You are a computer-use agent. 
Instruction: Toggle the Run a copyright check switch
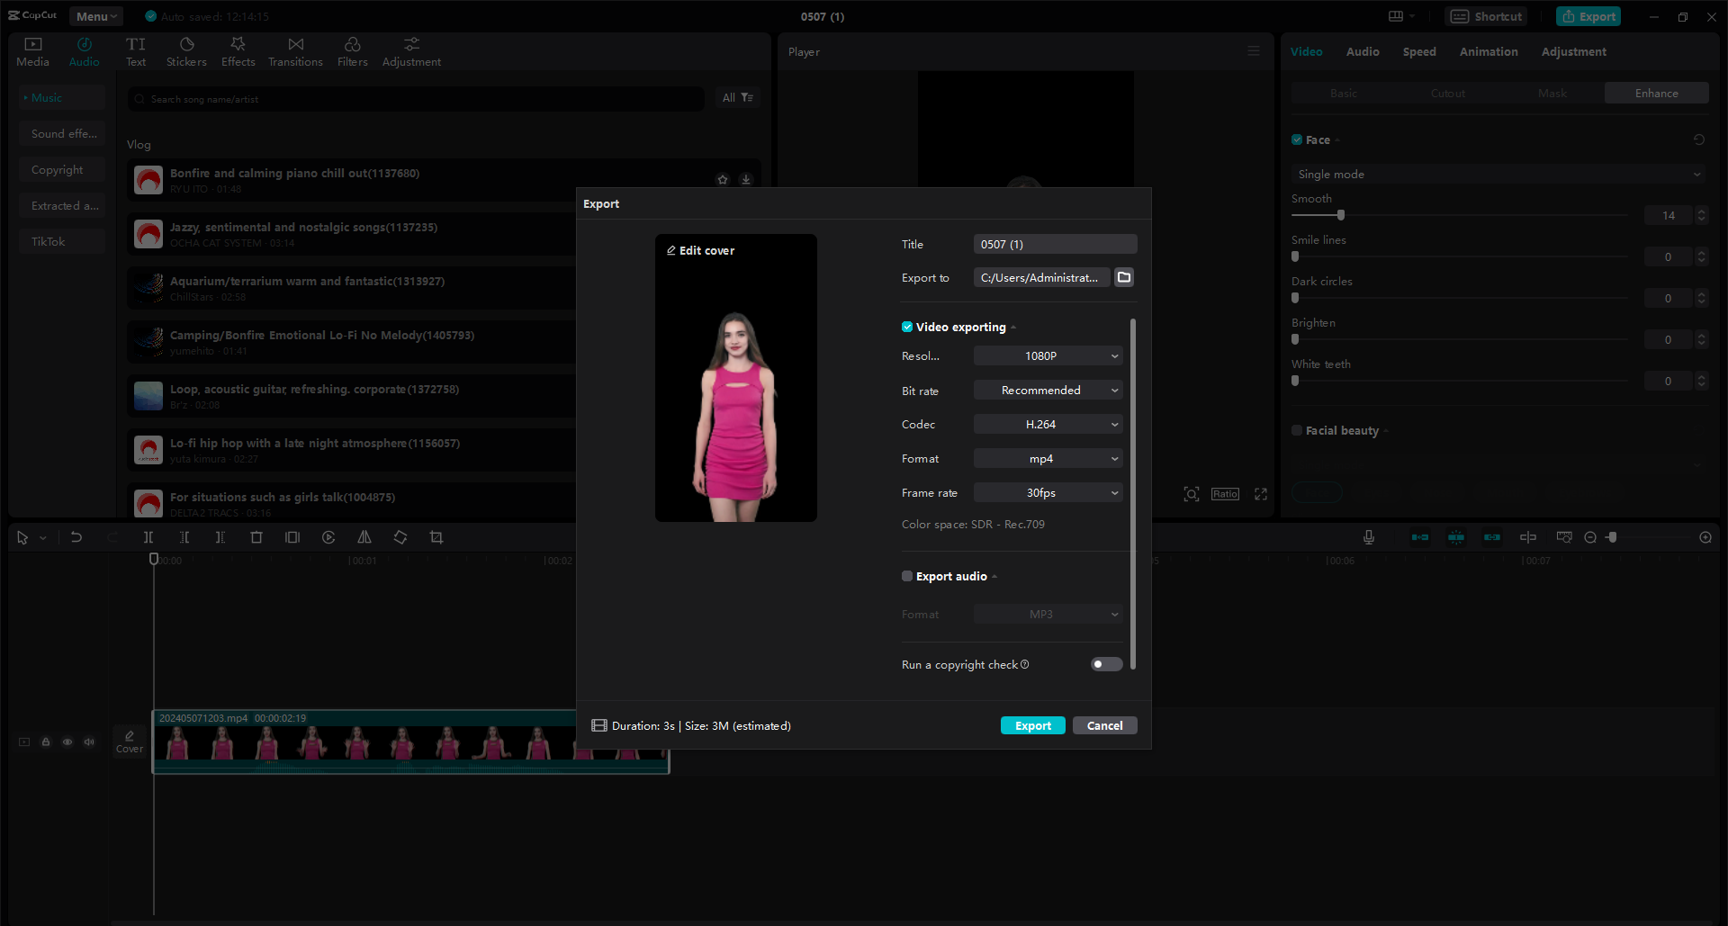[1105, 664]
